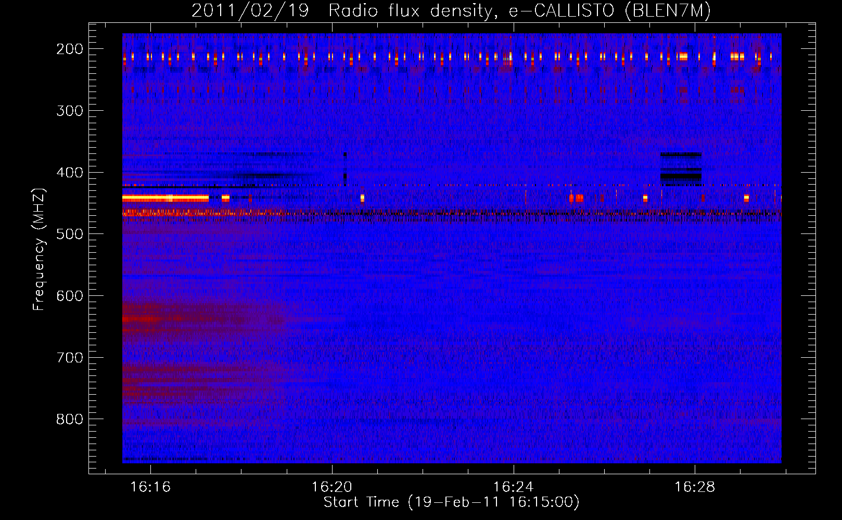The image size is (842, 520).
Task: Click the 16:16 time tick label
Action: 150,487
